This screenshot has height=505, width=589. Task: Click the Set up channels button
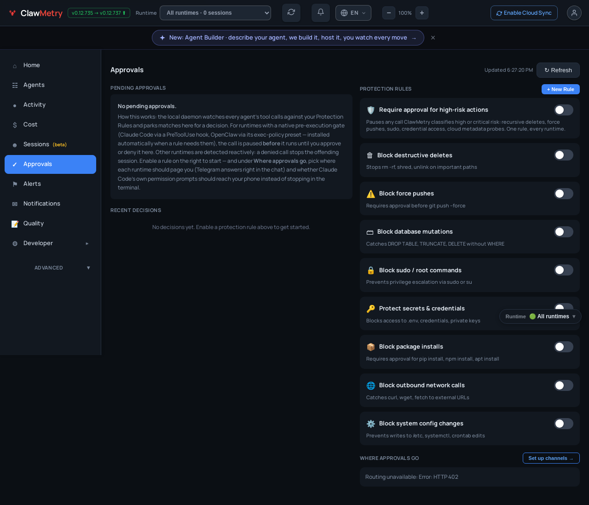(x=551, y=458)
